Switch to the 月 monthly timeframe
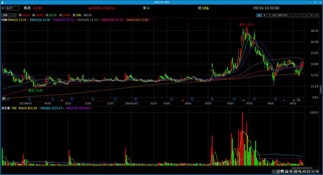Image resolution: width=323 pixels, height=175 pixels. [269, 15]
